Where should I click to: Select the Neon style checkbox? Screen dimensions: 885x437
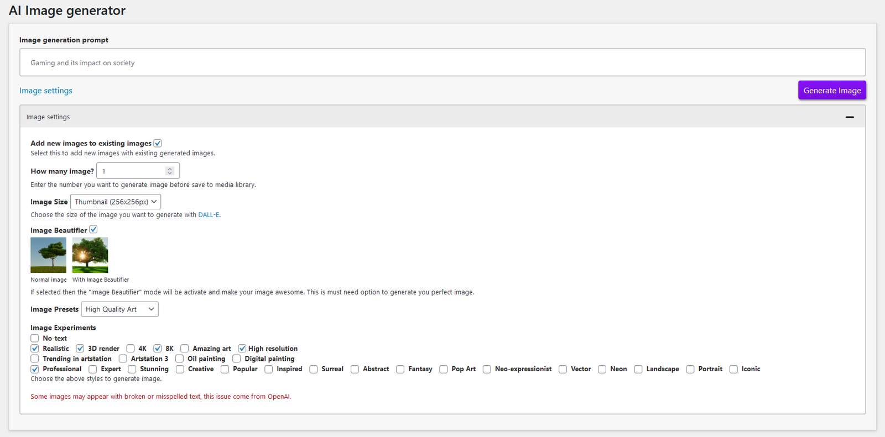(602, 369)
